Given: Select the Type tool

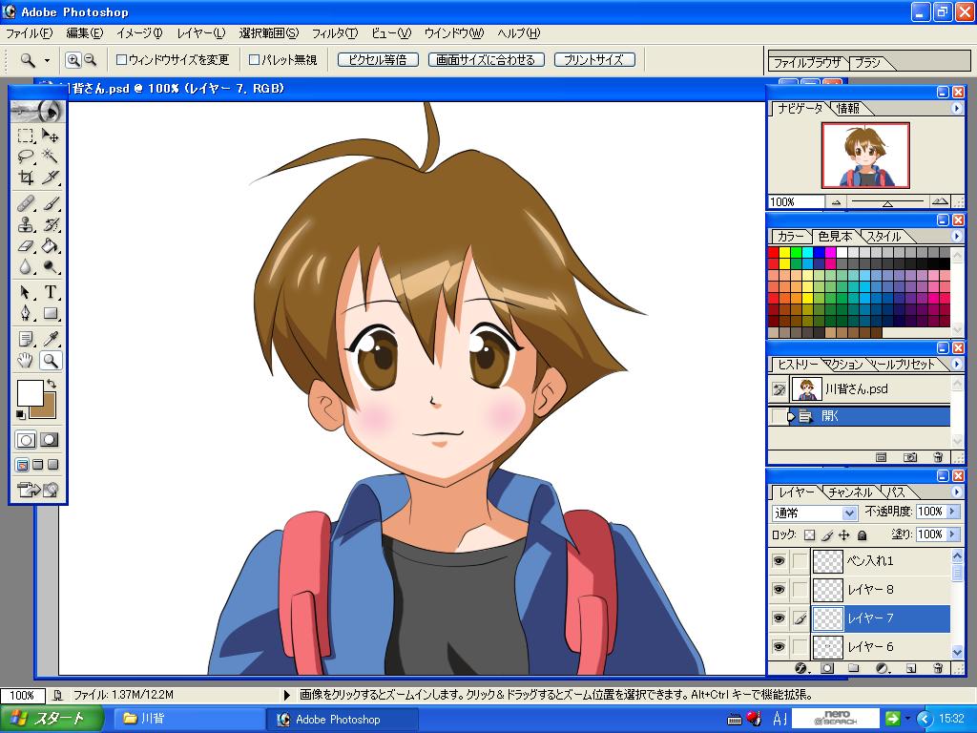Looking at the screenshot, I should pyautogui.click(x=50, y=292).
